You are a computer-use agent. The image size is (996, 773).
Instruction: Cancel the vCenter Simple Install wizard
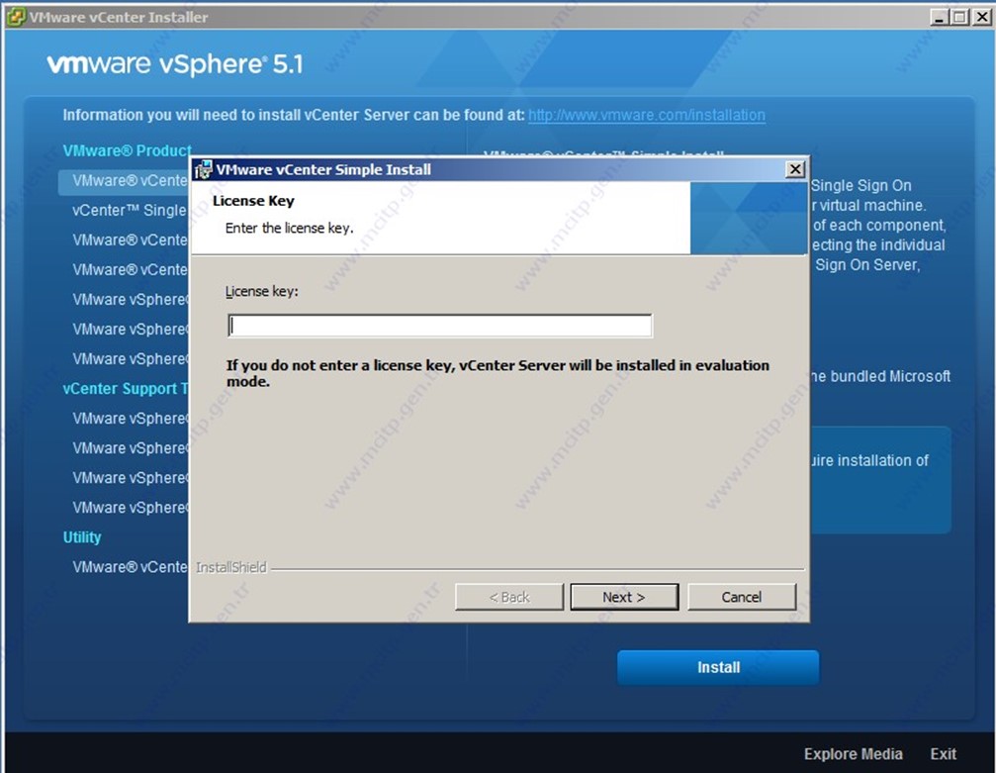pos(741,597)
